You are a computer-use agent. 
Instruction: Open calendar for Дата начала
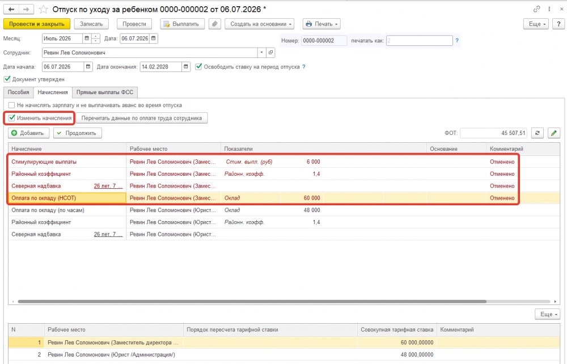click(88, 67)
